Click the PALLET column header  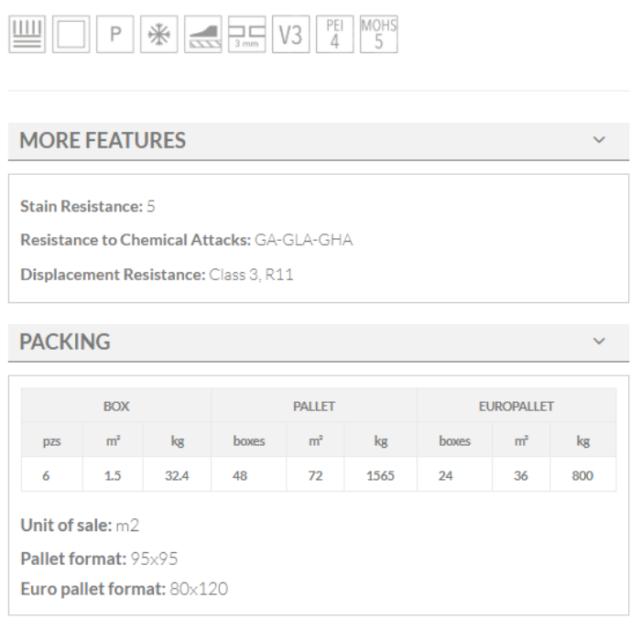tap(313, 406)
